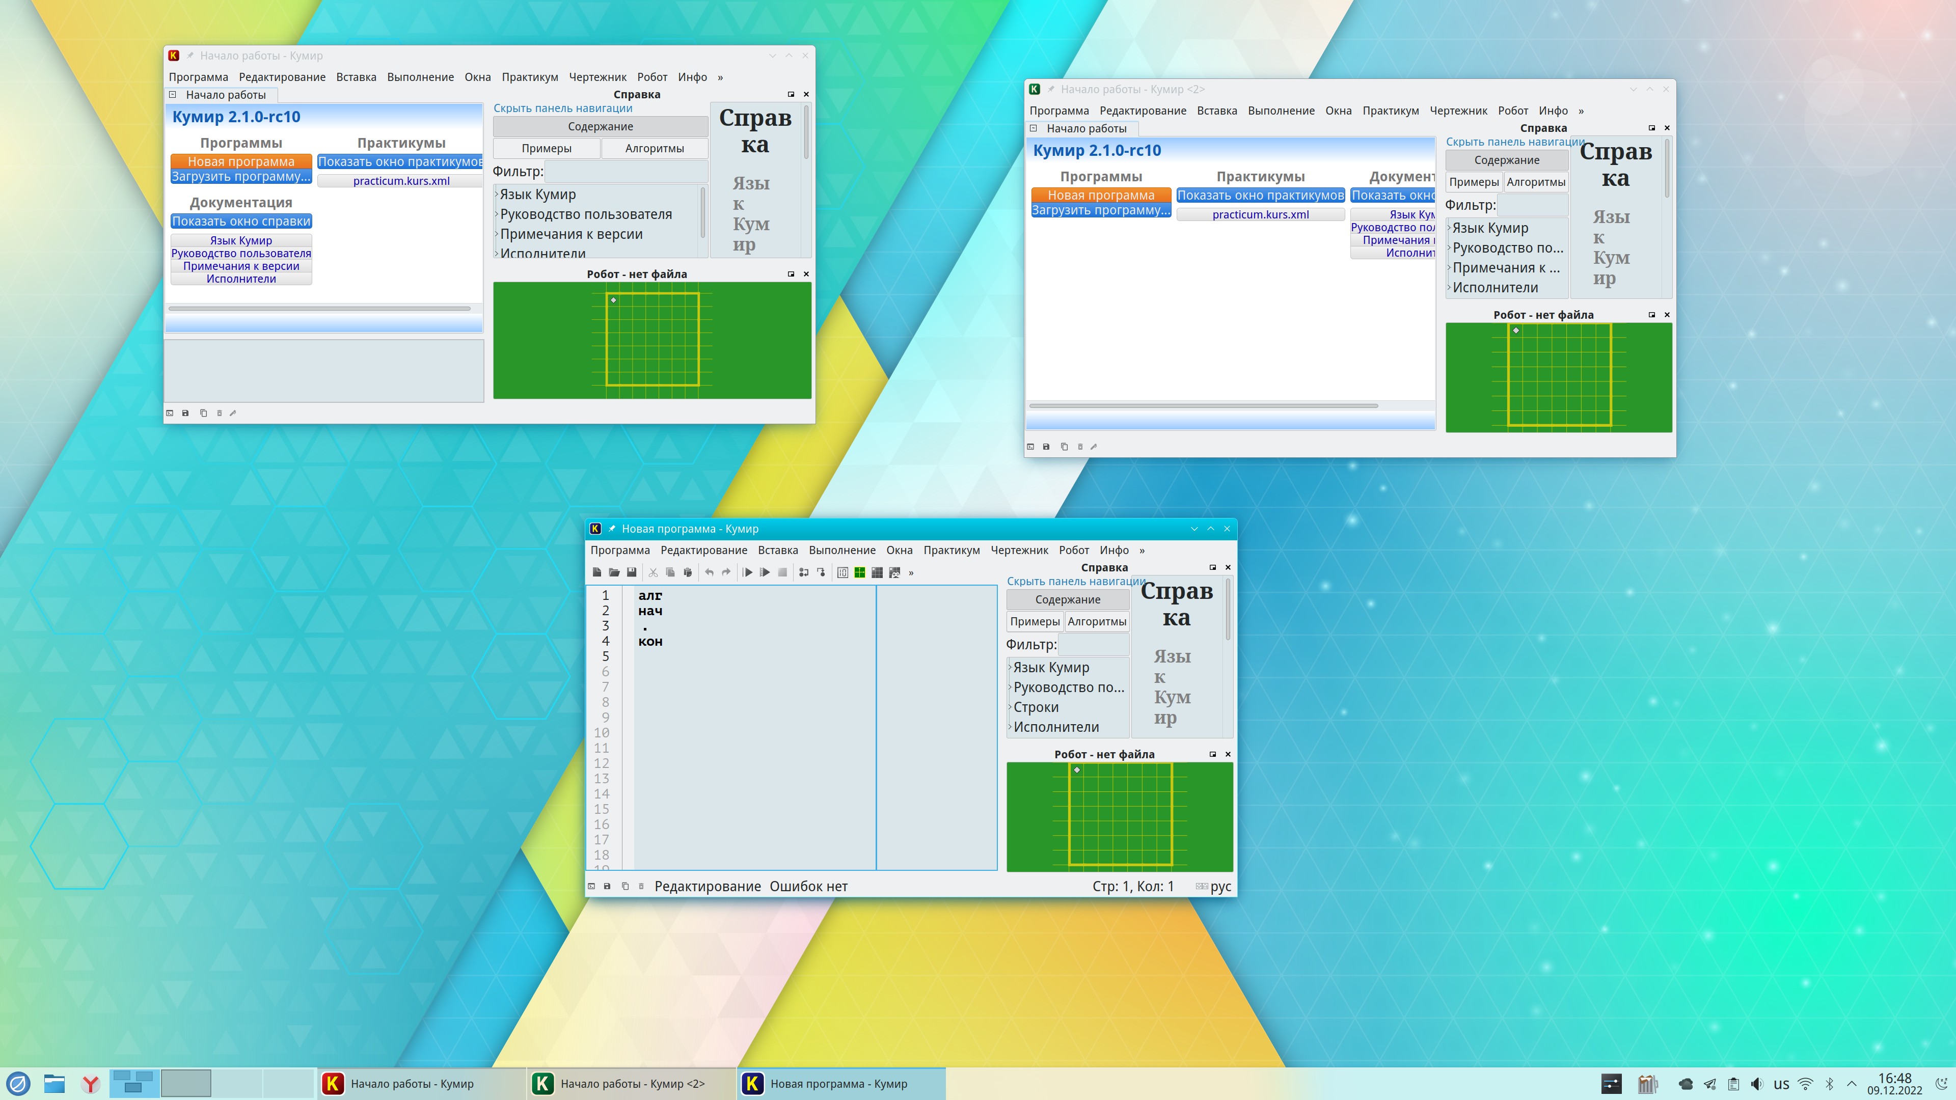
Task: Click the step-over execution toolbar icon
Action: click(x=803, y=572)
